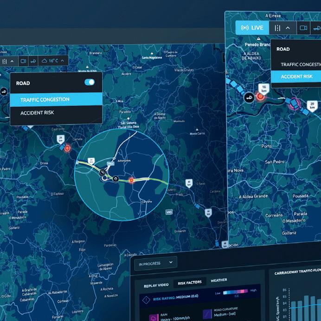The height and width of the screenshot is (321, 321).
Task: Click the Monte Carrio mountain icon
Action: pyautogui.click(x=197, y=130)
